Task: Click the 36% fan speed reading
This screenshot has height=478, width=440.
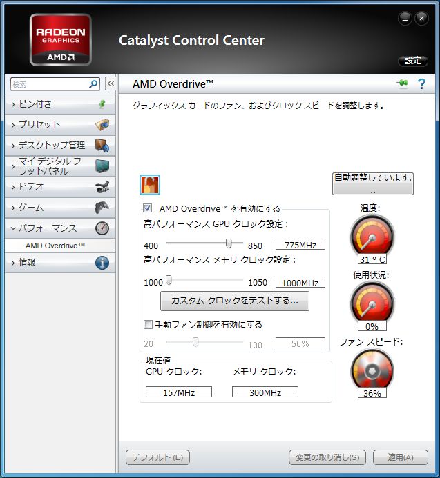Action: [372, 393]
